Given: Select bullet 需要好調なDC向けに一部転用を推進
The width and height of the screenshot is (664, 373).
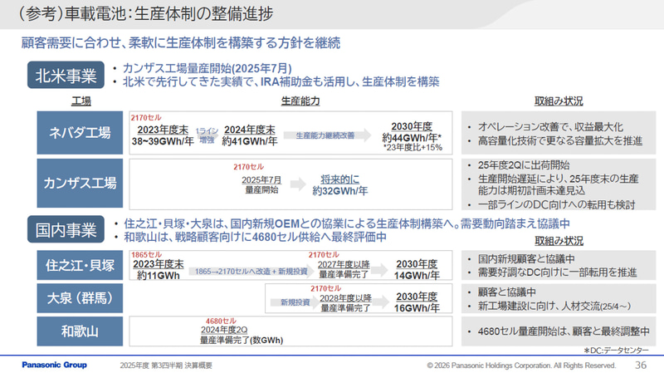Looking at the screenshot, I should coord(557,272).
